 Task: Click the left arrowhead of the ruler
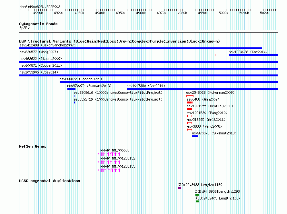point(20,10)
